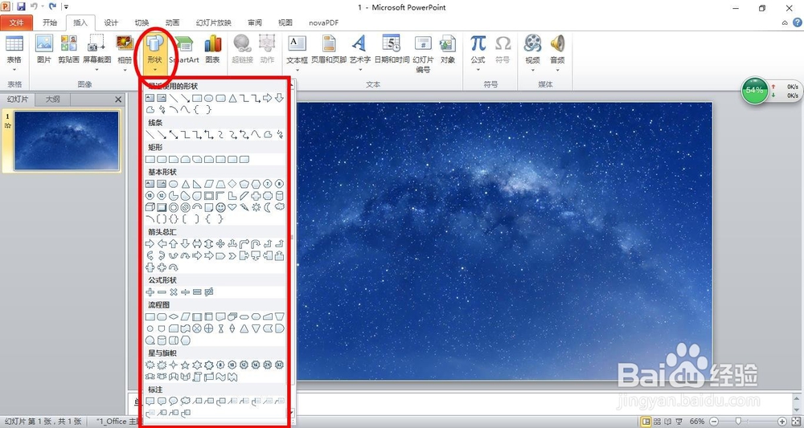Switch to Reading view in status bar

(667, 422)
